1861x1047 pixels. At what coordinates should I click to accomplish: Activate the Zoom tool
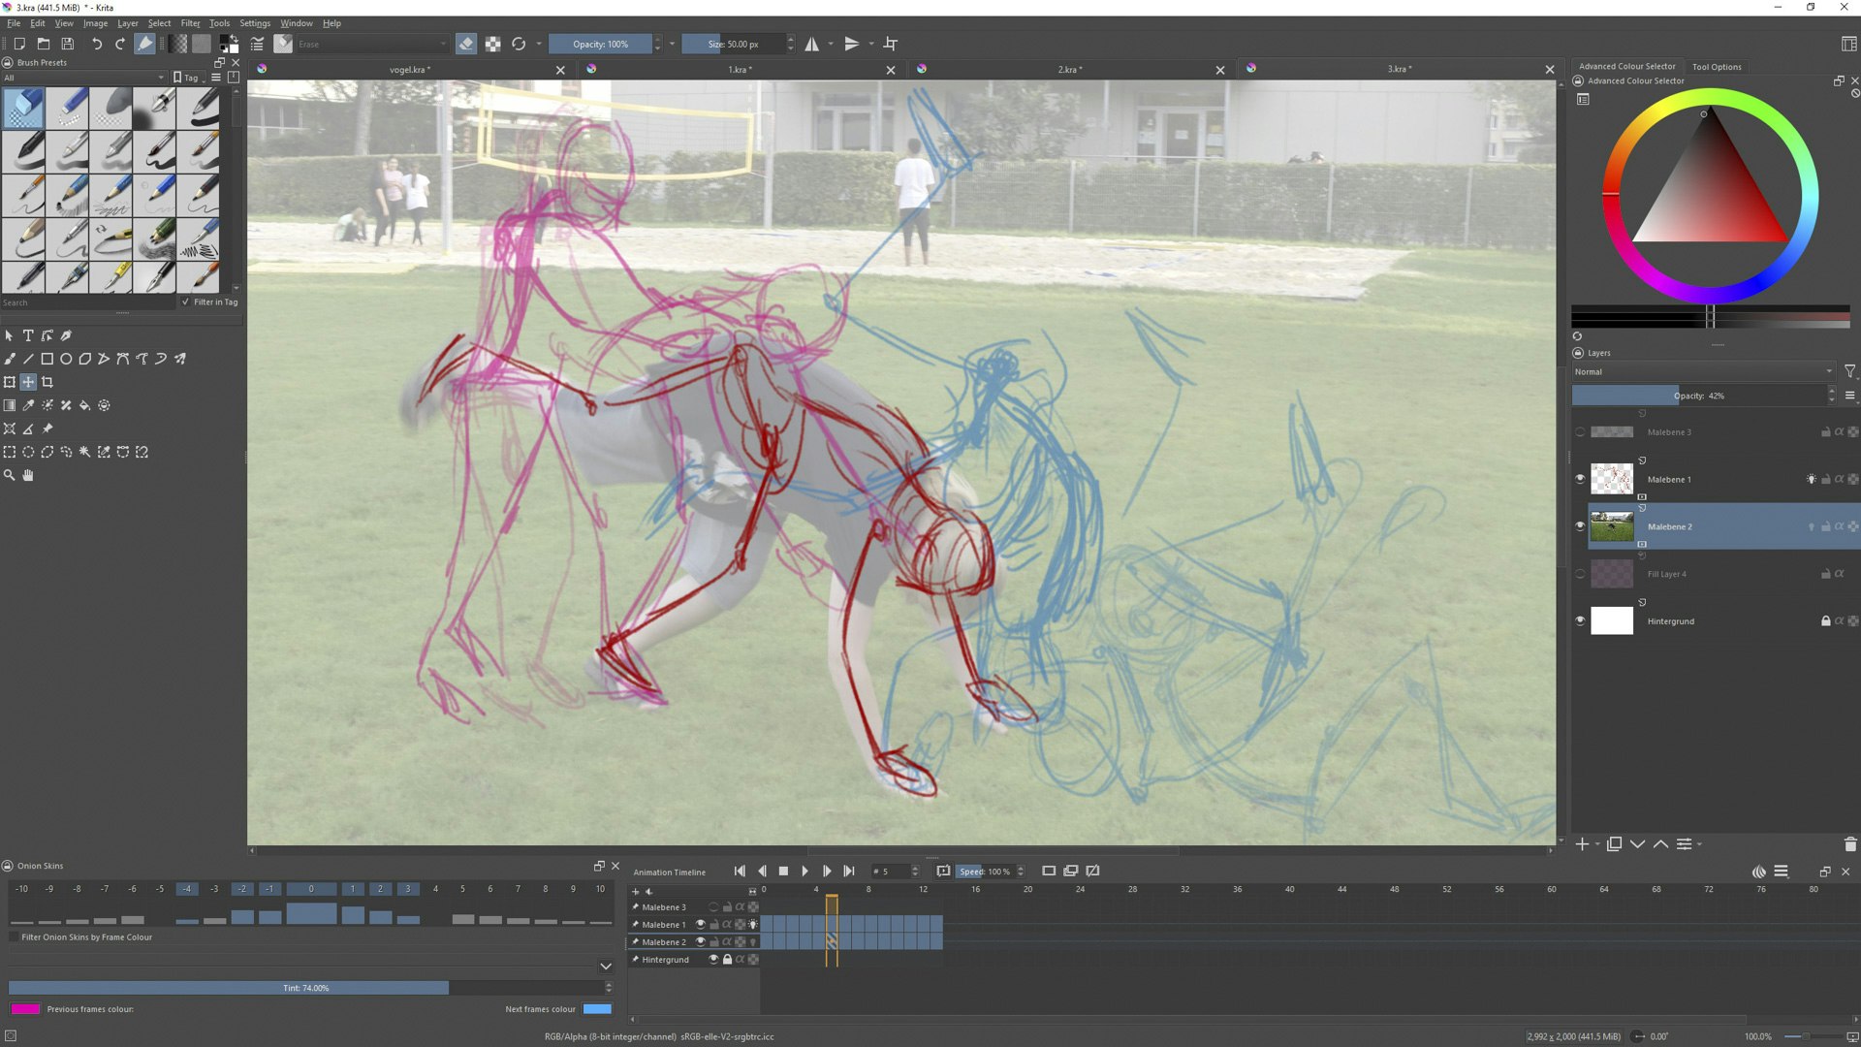click(10, 475)
